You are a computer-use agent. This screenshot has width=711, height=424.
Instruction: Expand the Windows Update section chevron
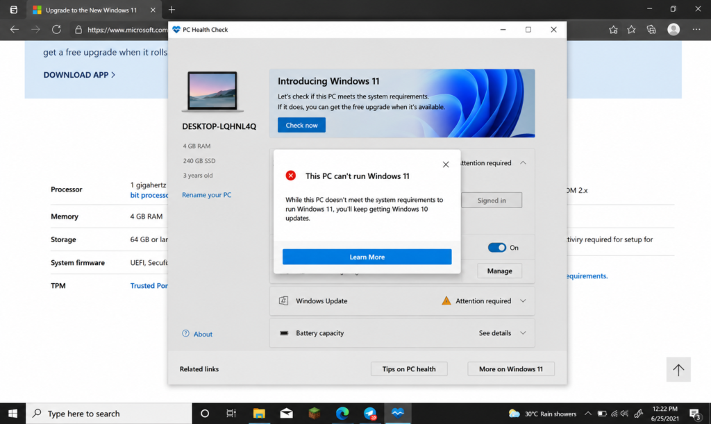point(524,300)
